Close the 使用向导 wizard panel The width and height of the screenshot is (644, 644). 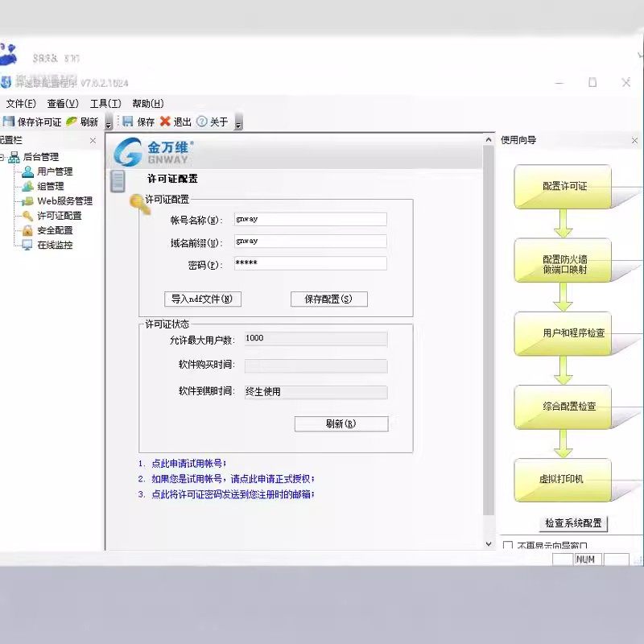pos(634,140)
